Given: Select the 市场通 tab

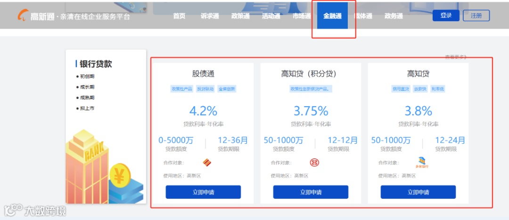Looking at the screenshot, I should tap(302, 16).
